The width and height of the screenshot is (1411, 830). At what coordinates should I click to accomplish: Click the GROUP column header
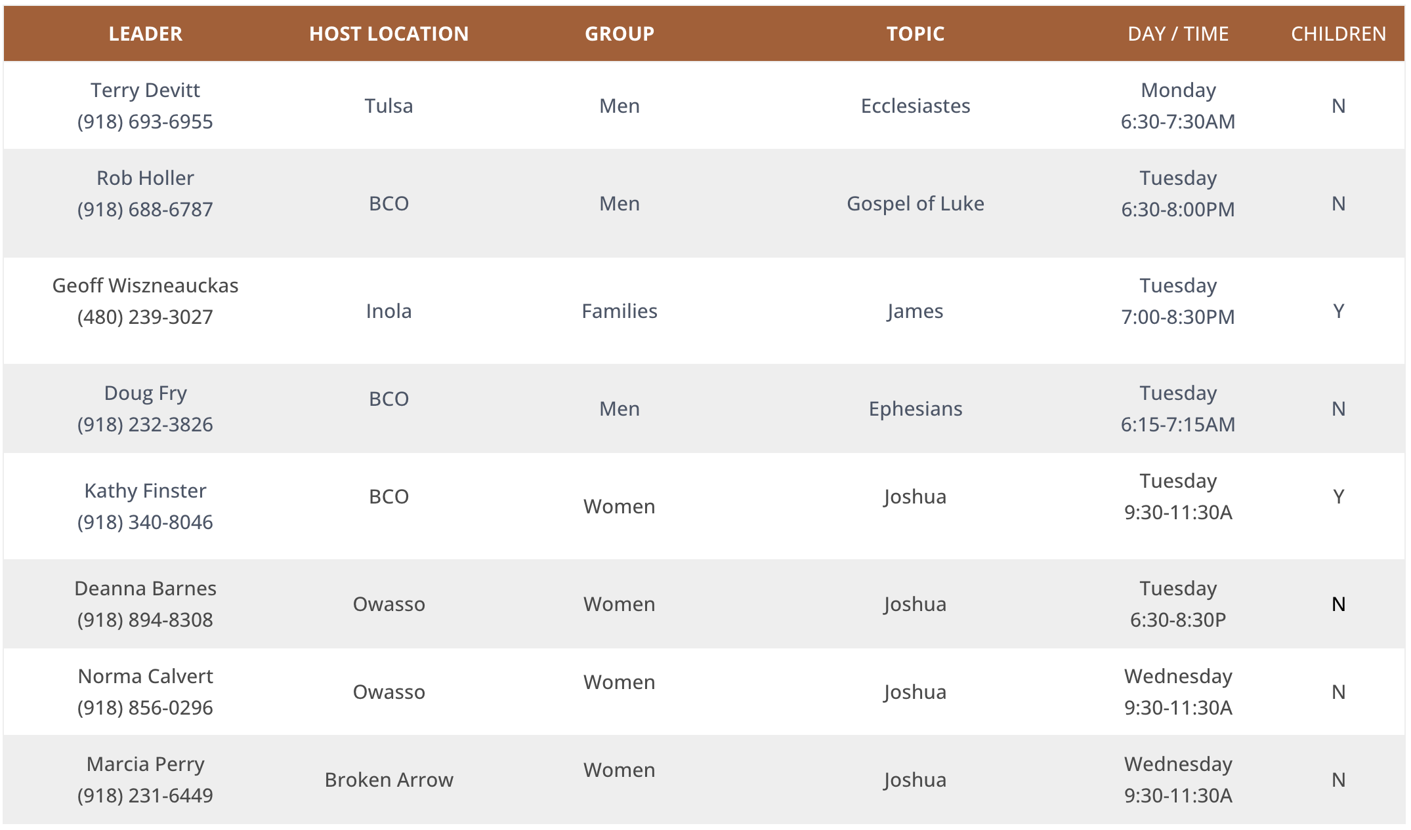pyautogui.click(x=619, y=33)
